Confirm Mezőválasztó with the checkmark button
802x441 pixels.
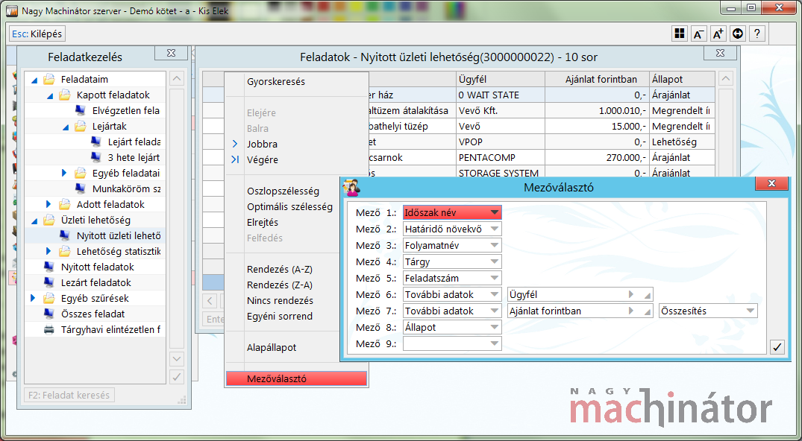tap(777, 346)
